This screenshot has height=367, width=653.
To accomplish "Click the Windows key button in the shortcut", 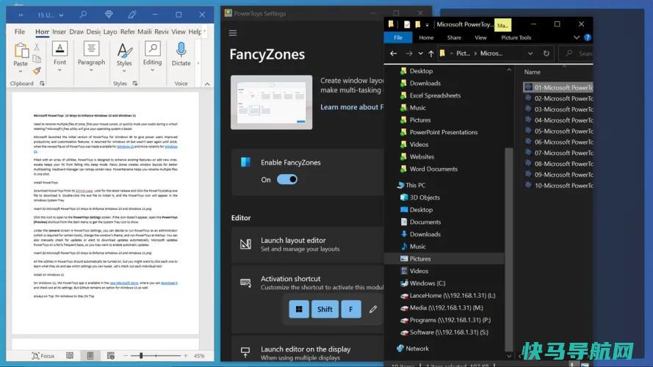I will [299, 309].
